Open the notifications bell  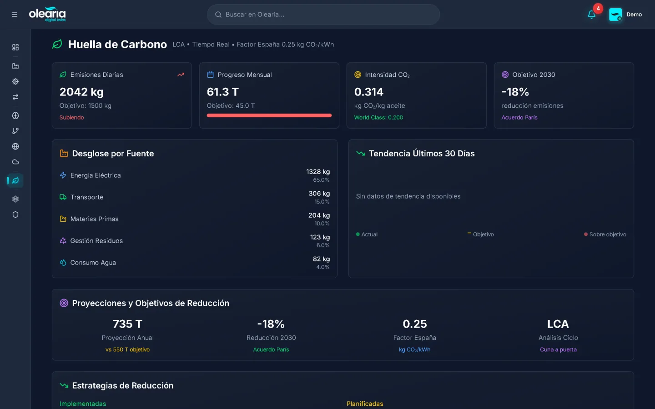[591, 15]
